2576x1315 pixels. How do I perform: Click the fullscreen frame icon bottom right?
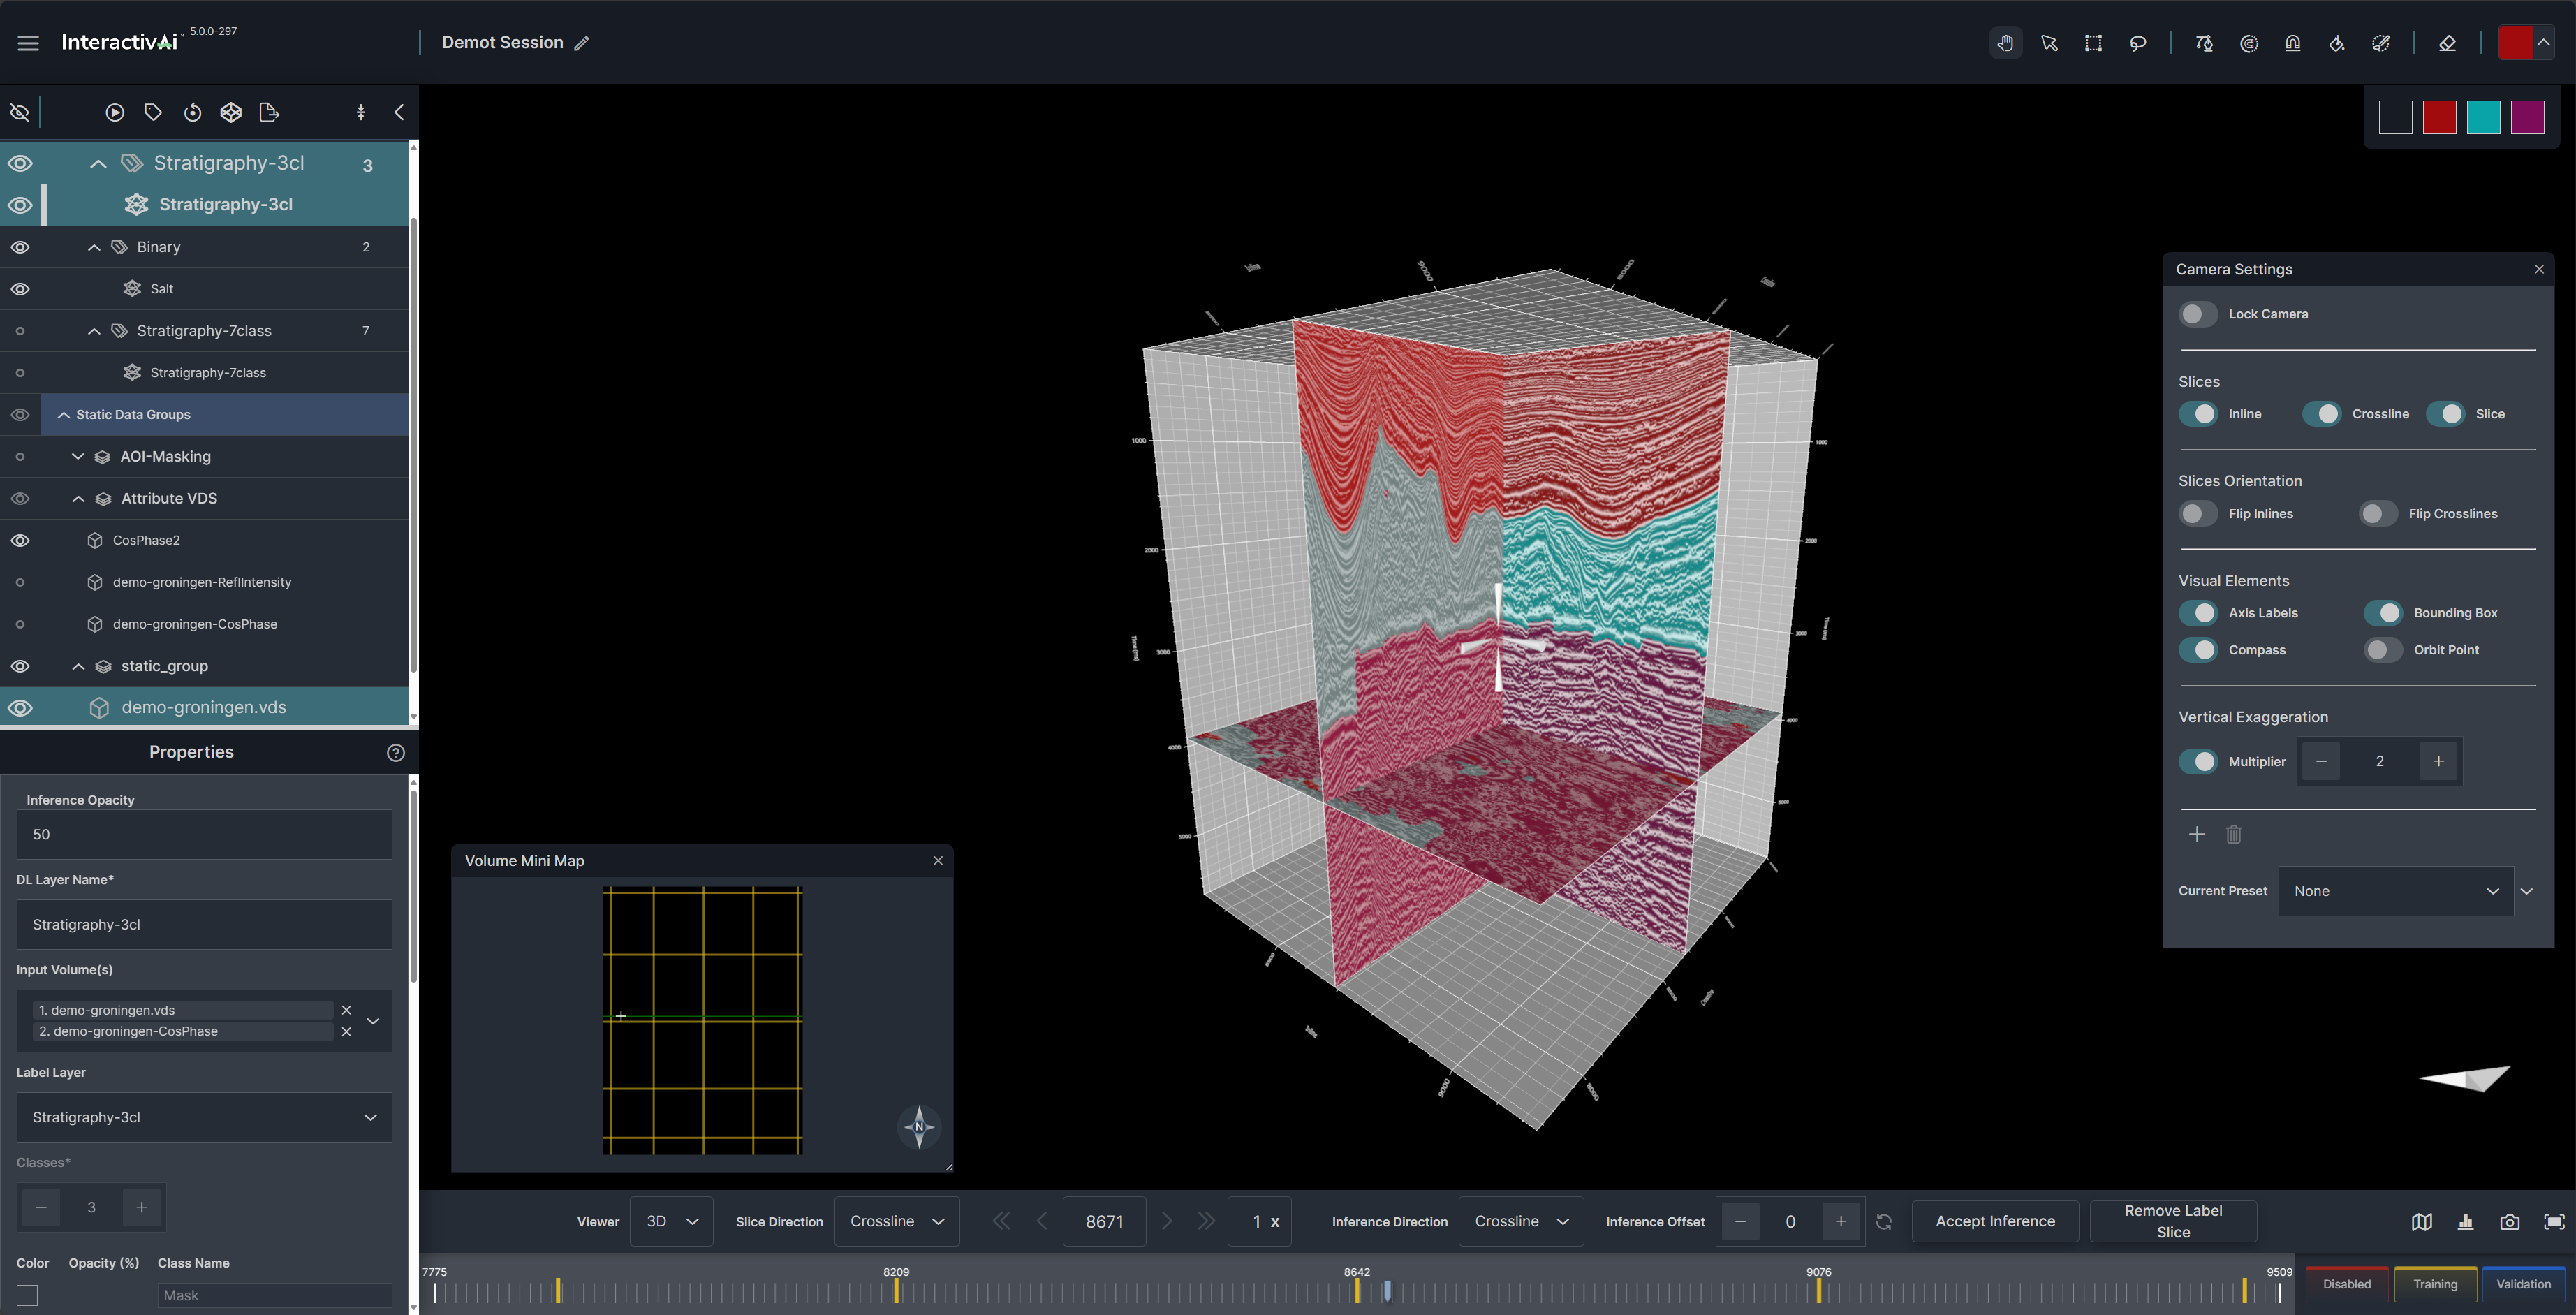point(2554,1222)
